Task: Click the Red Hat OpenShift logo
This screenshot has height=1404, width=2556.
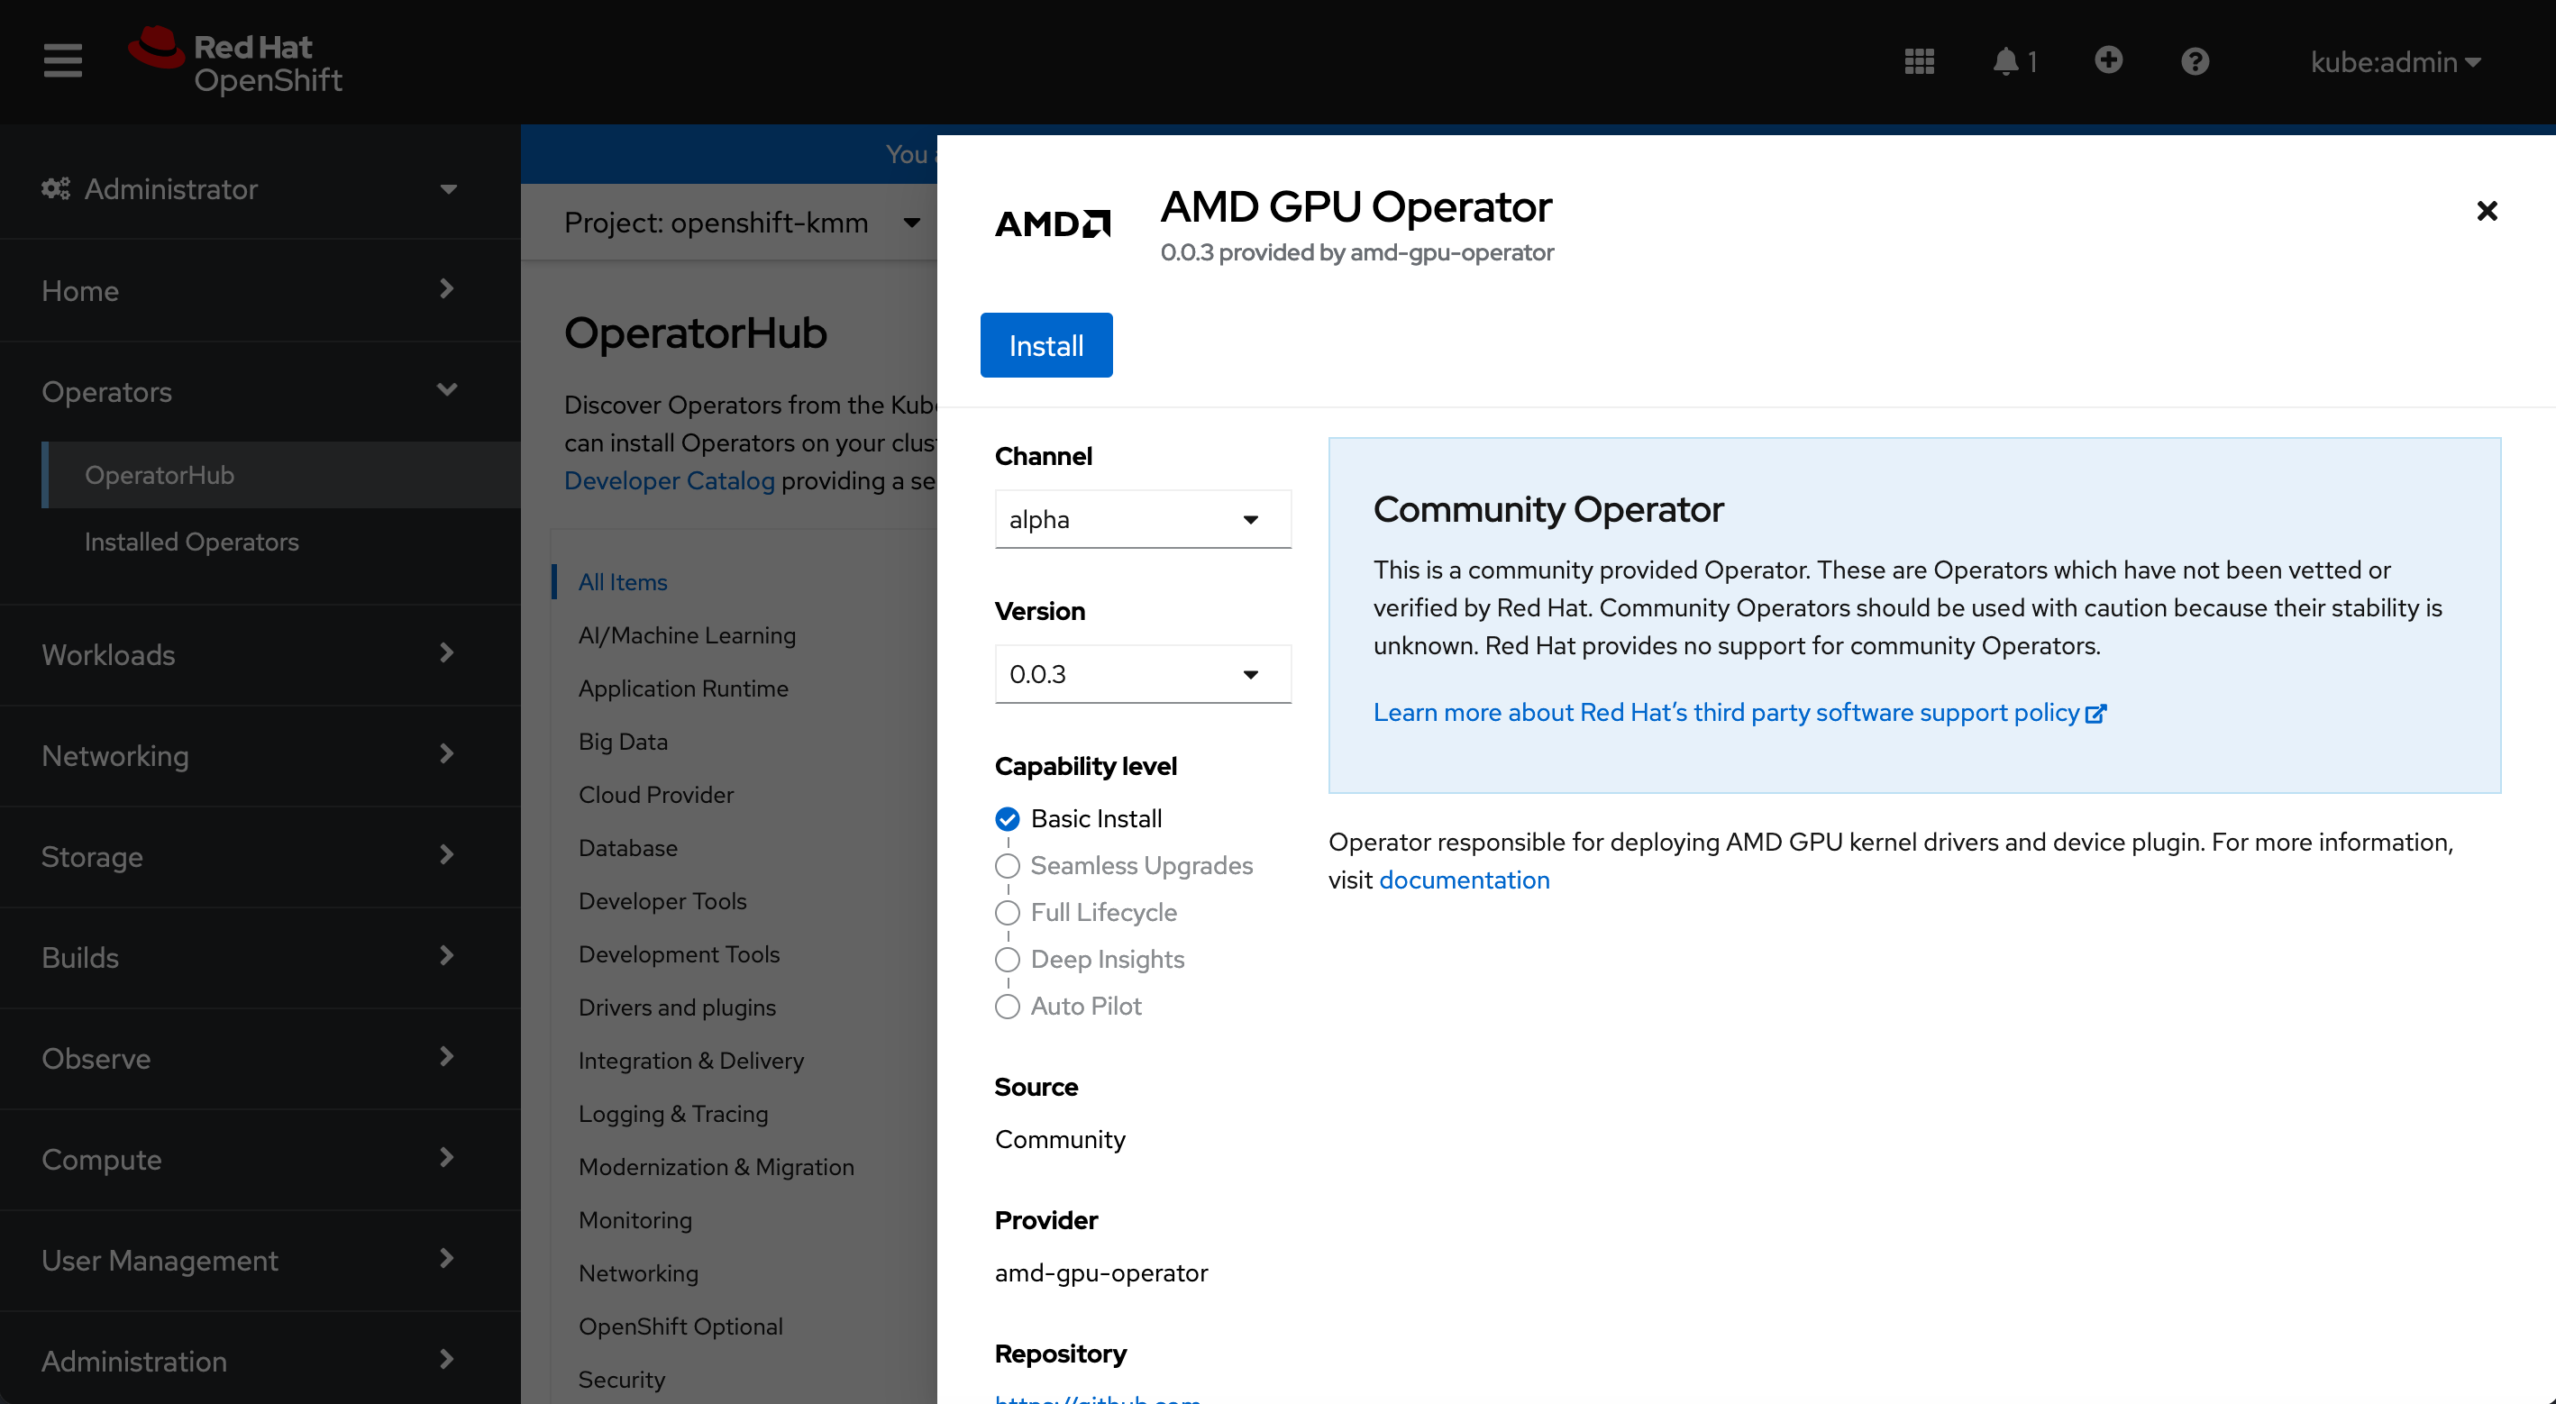Action: point(236,61)
